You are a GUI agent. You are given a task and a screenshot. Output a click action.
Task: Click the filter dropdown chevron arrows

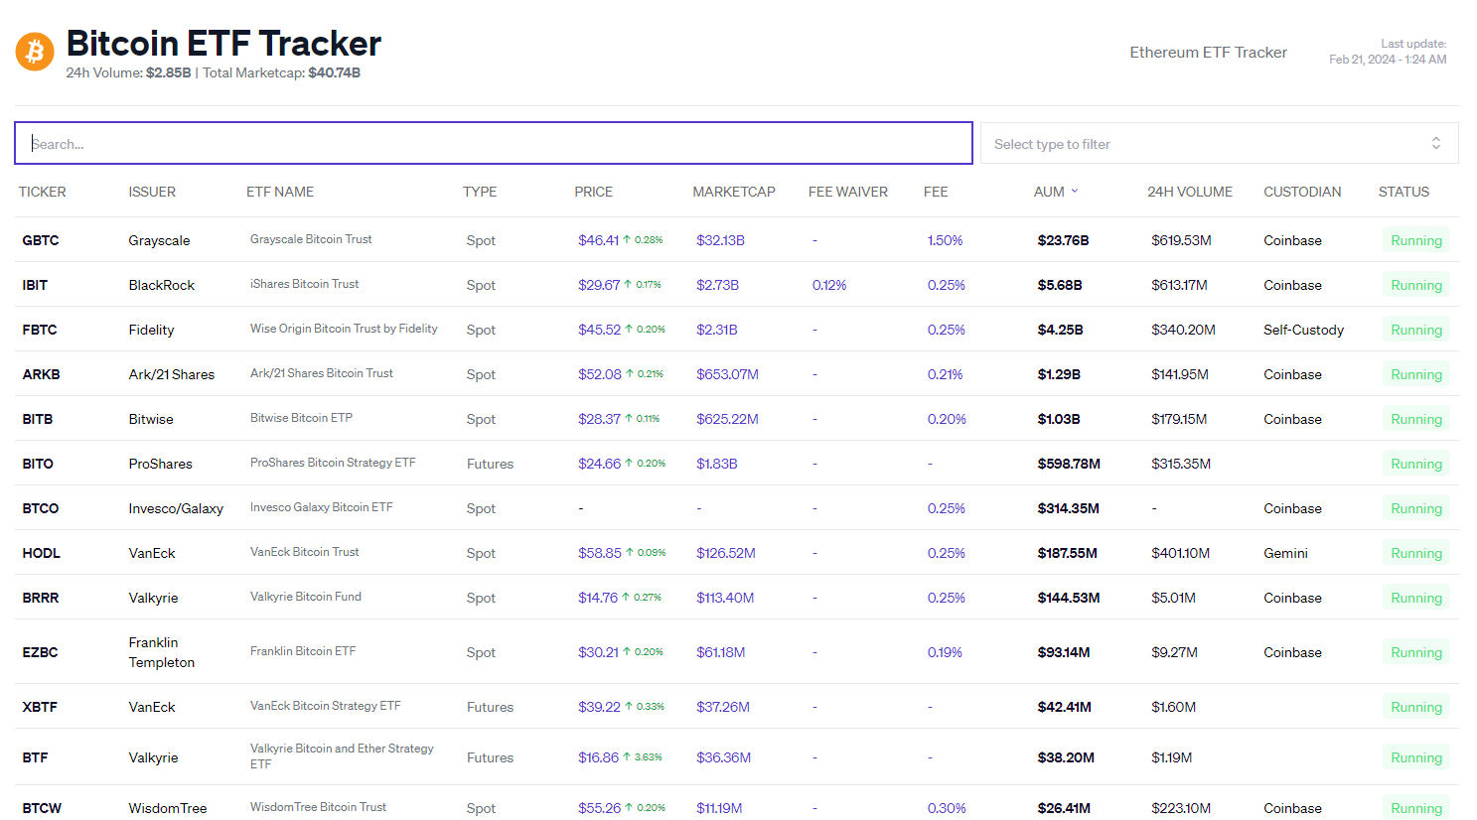coord(1435,144)
